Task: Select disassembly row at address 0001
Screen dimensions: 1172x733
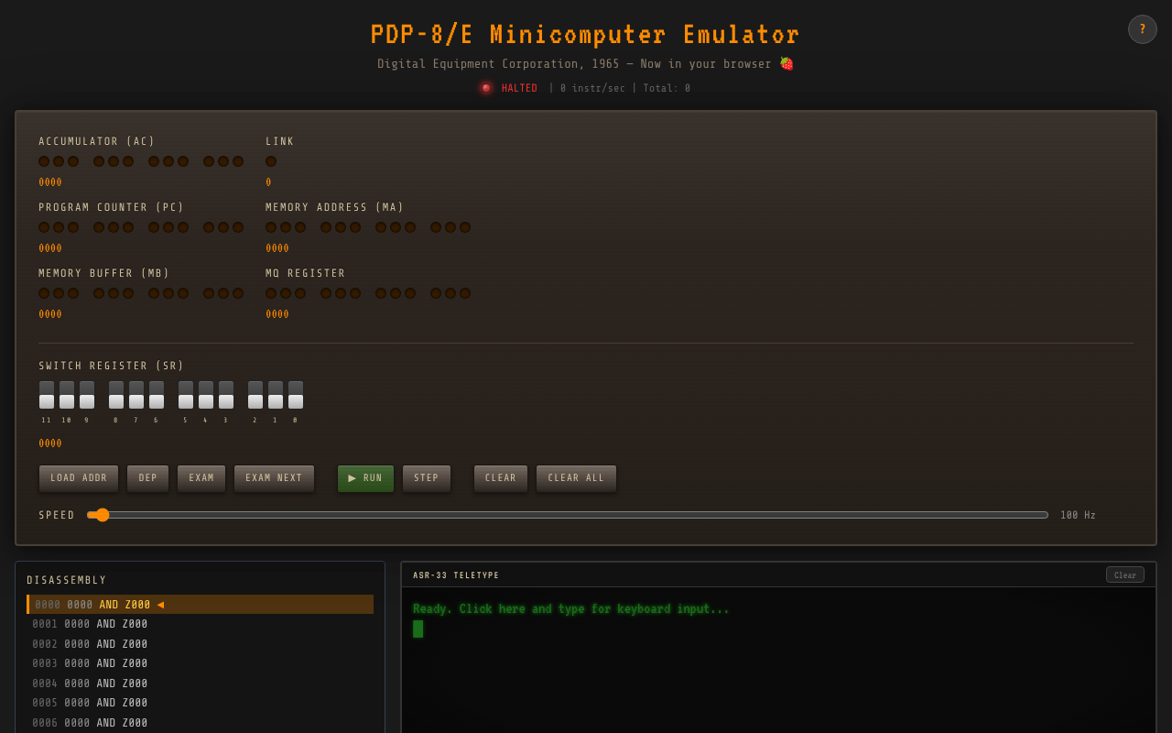Action: (201, 624)
